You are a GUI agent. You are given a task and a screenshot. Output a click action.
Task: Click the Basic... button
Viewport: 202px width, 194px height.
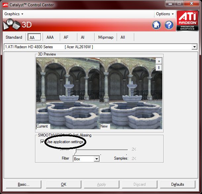click(x=23, y=184)
